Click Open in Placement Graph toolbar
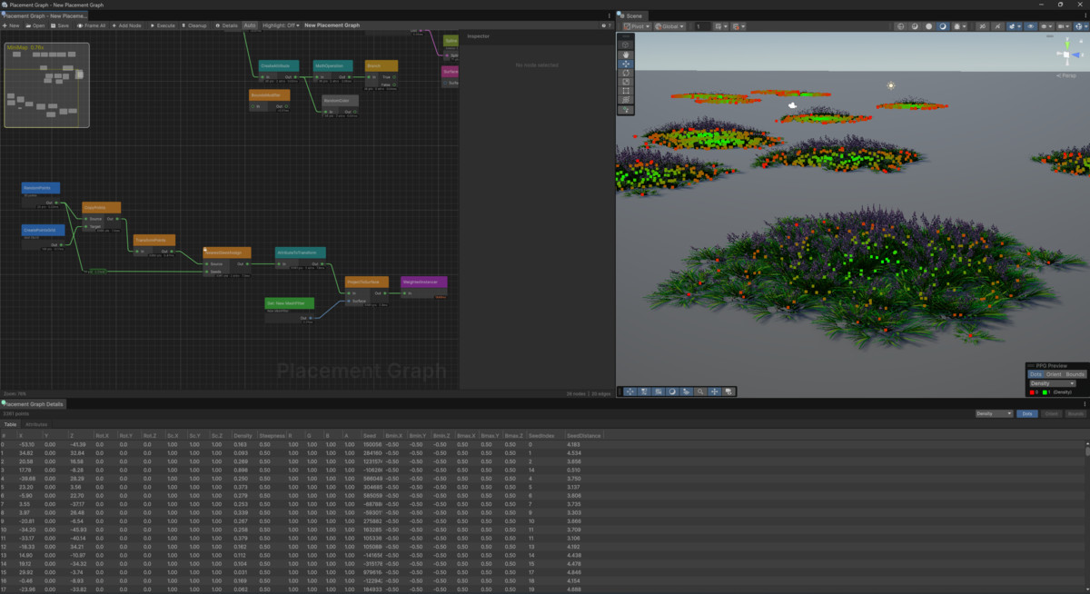 [x=37, y=25]
